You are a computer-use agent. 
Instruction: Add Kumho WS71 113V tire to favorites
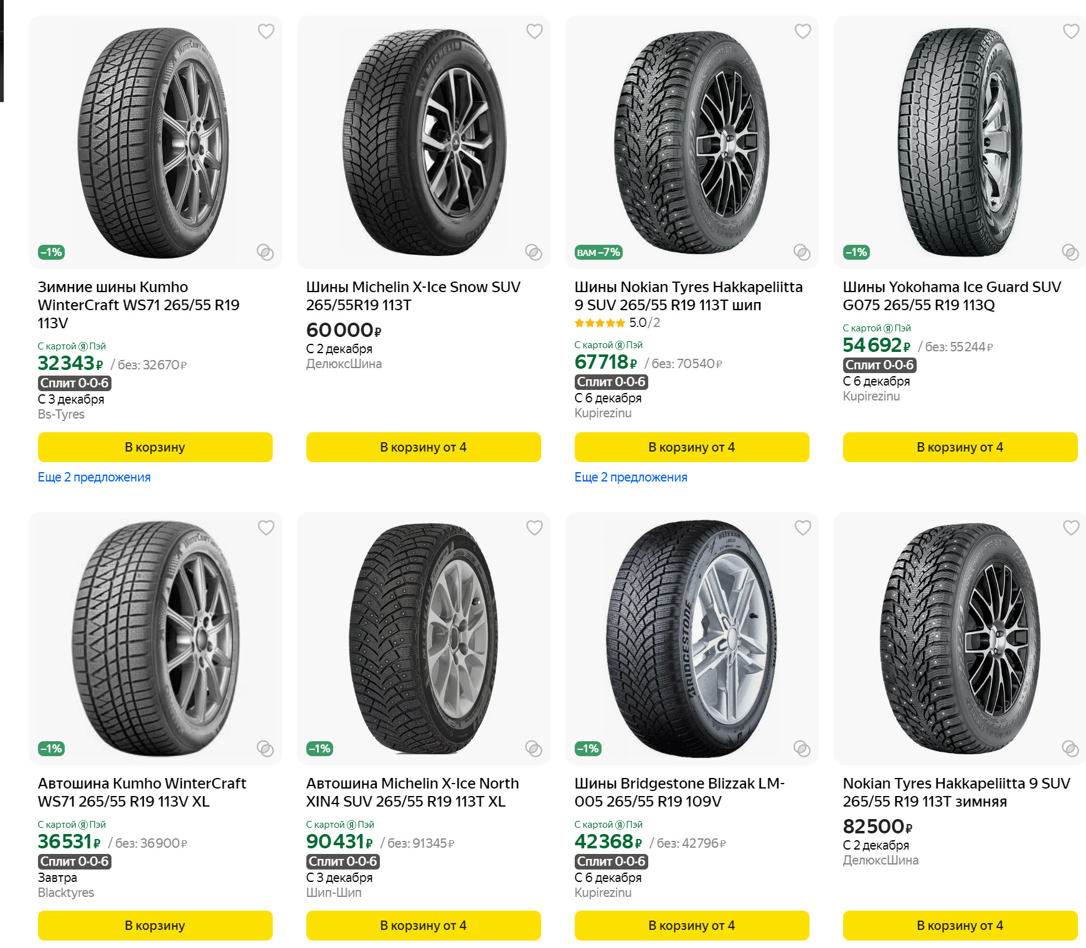tap(266, 31)
